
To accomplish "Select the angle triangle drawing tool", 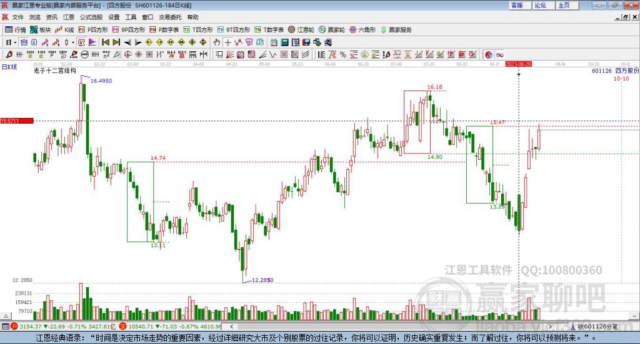I will pos(117,54).
